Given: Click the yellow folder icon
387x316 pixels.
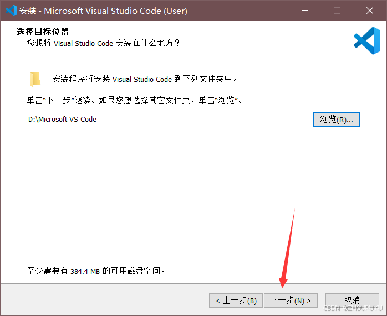Looking at the screenshot, I should coord(35,79).
